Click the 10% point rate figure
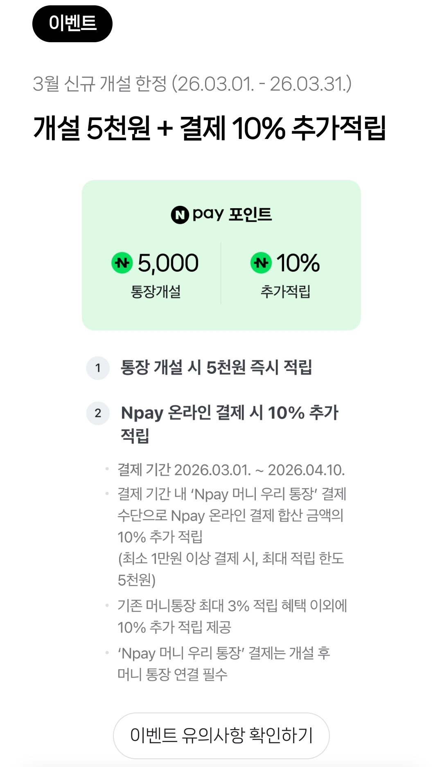The width and height of the screenshot is (442, 767). tap(298, 263)
